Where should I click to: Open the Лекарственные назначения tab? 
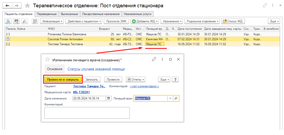(x=101, y=14)
